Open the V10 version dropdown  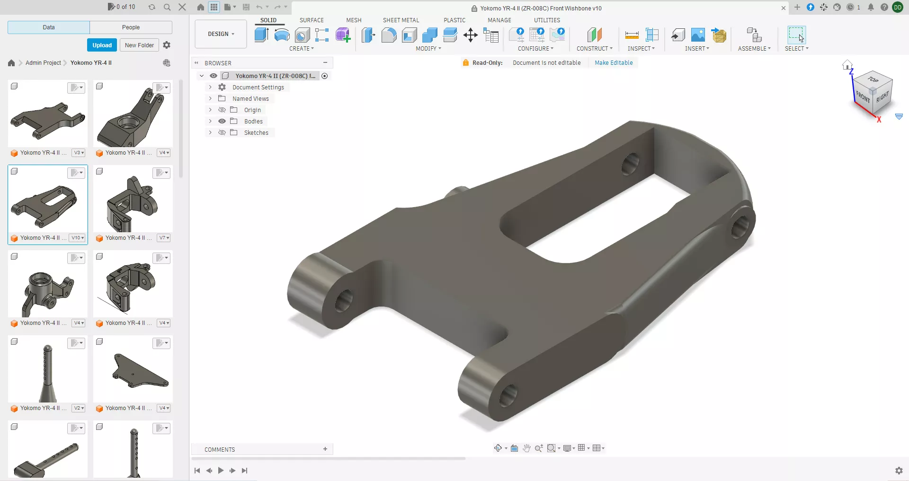78,238
